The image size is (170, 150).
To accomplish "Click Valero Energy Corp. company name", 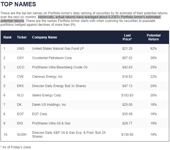I will pyautogui.click(x=47, y=95).
